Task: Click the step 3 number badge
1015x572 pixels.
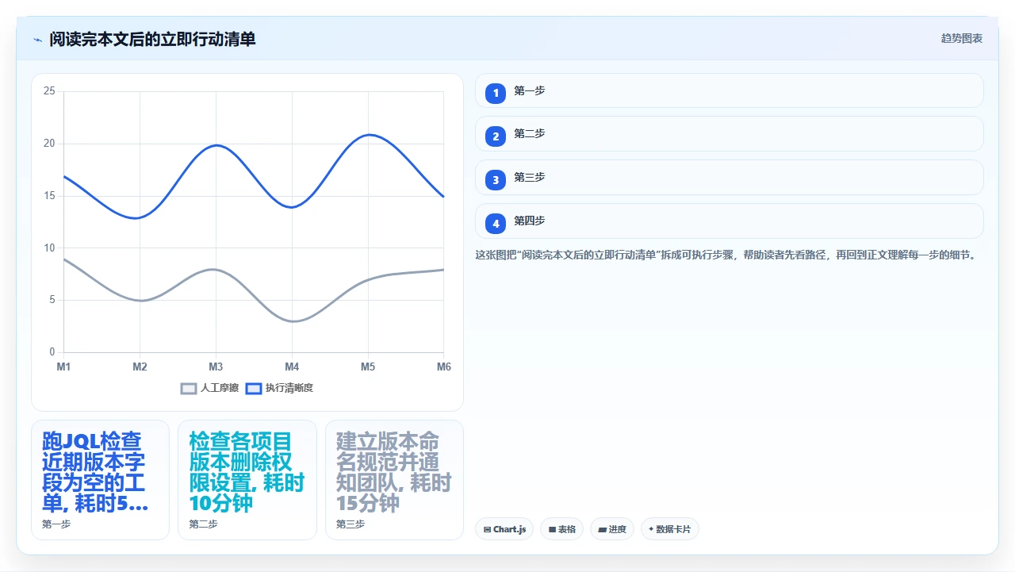Action: coord(496,180)
